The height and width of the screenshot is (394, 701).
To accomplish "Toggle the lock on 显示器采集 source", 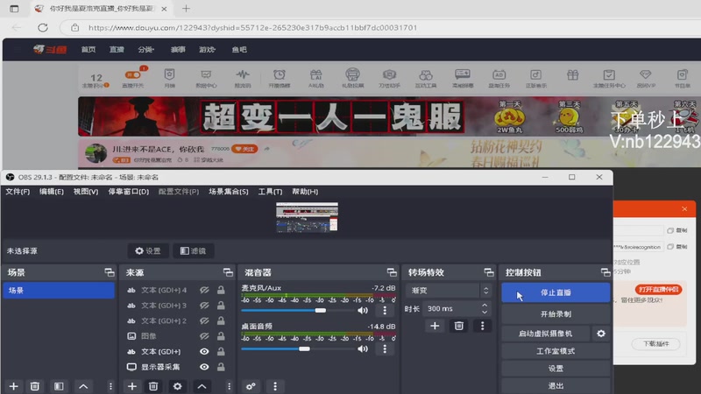I will click(221, 367).
